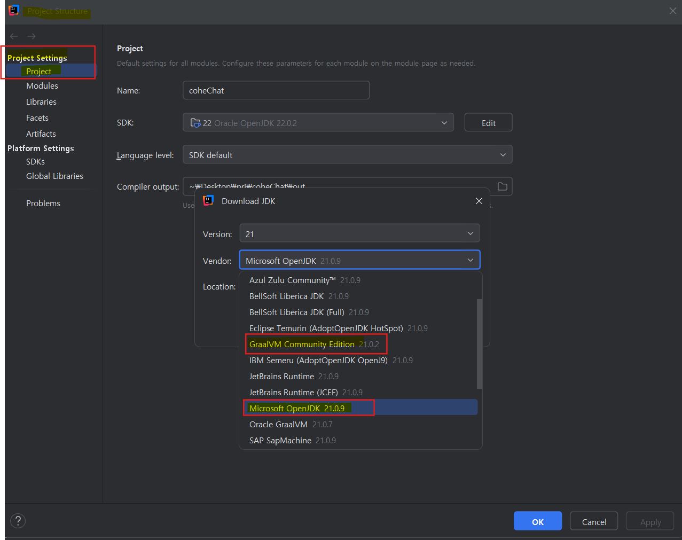
Task: Open the Version dropdown showing 21
Action: (360, 233)
